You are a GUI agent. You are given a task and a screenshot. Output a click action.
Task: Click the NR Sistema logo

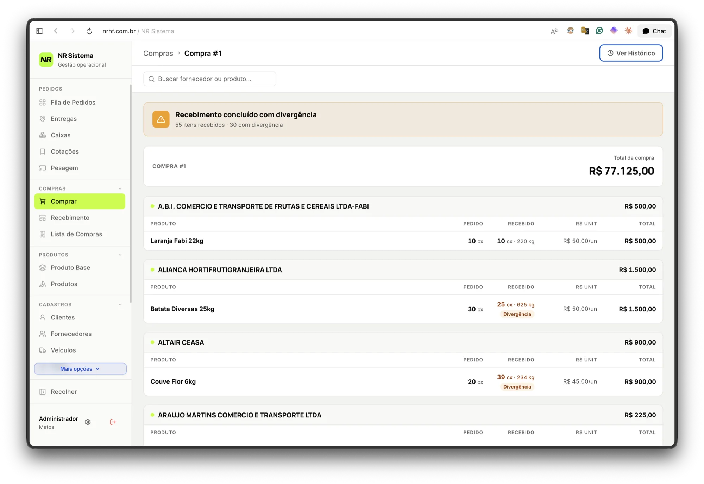pos(46,60)
